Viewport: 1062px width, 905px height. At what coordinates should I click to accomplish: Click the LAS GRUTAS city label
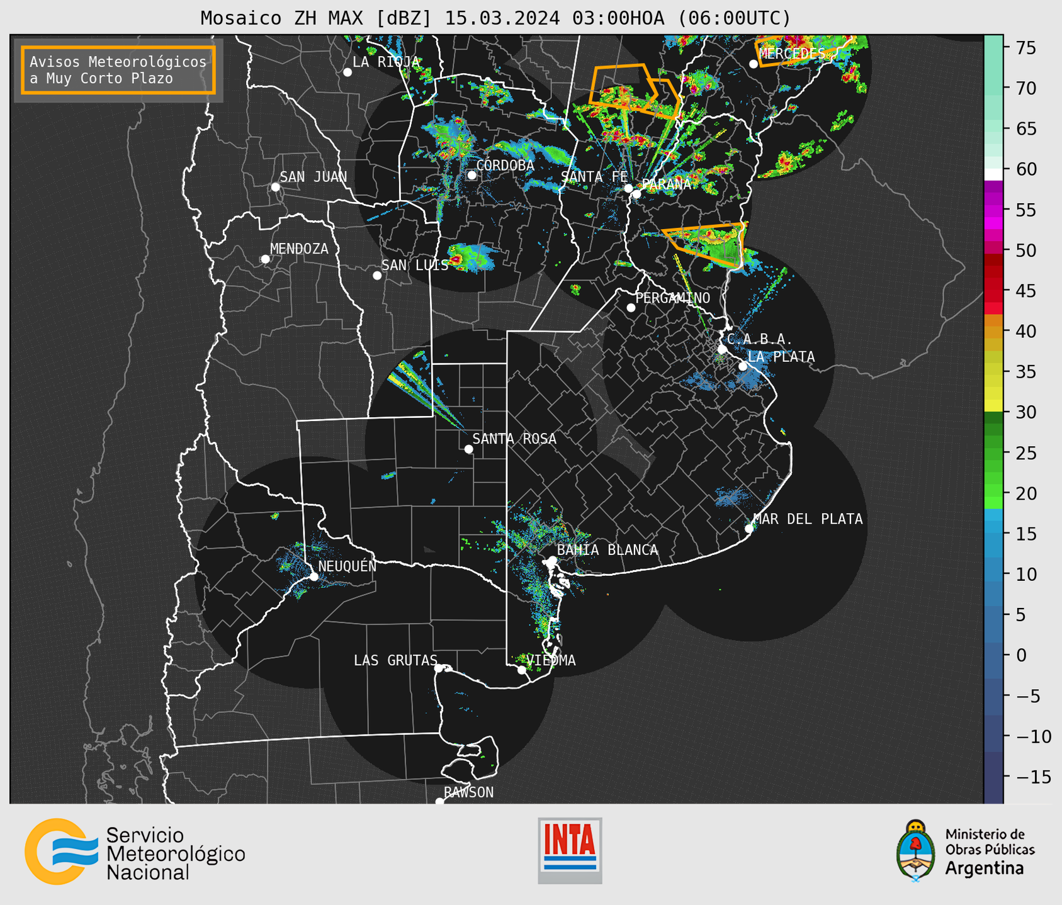click(x=395, y=660)
